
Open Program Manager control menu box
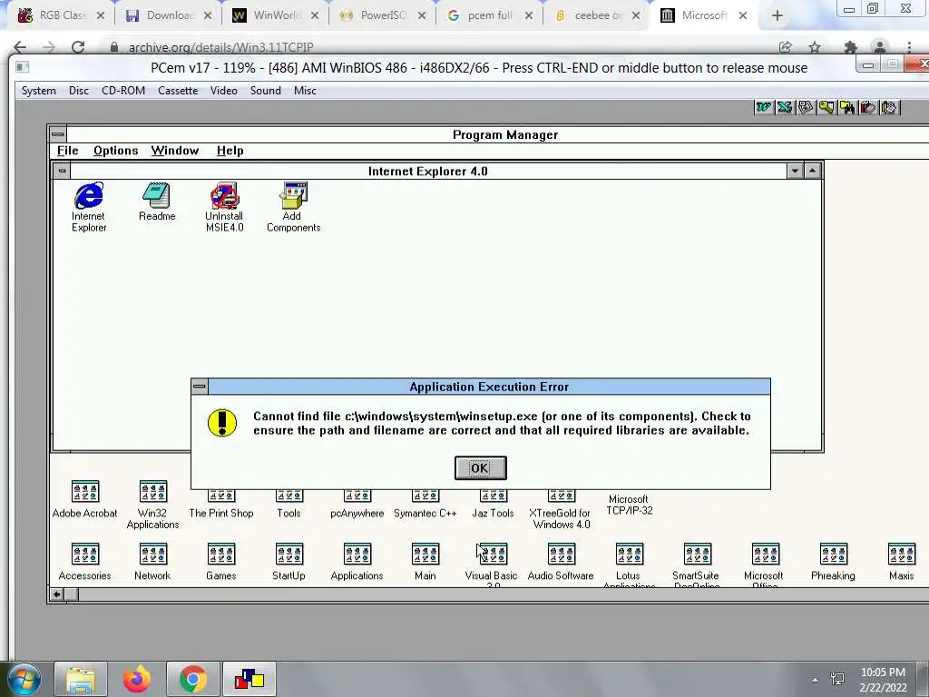click(57, 134)
